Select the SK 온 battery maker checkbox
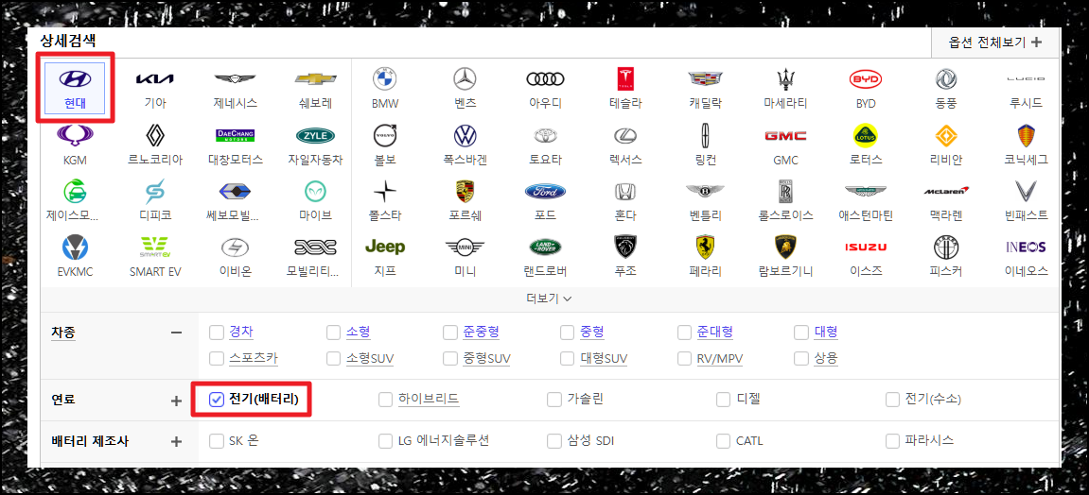 click(x=216, y=441)
